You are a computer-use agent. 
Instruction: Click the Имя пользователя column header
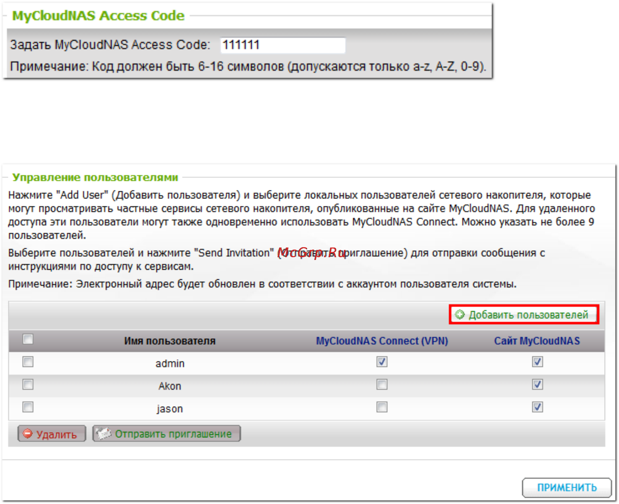tap(170, 341)
